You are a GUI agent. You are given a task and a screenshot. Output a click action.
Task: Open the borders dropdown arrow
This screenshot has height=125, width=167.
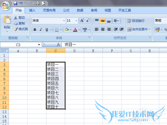[x=61, y=30]
